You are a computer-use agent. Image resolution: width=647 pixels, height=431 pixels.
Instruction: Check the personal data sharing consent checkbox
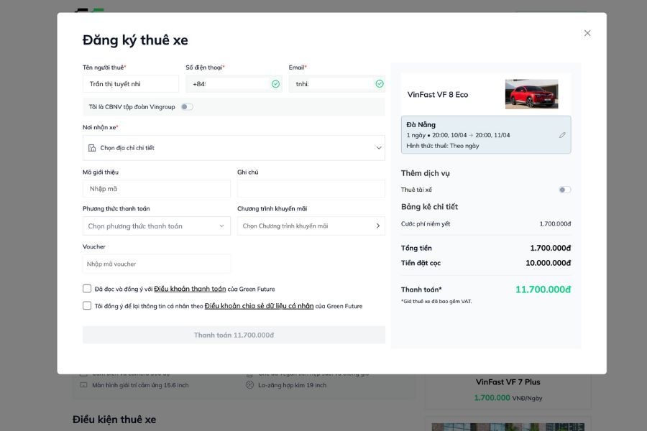pyautogui.click(x=87, y=305)
